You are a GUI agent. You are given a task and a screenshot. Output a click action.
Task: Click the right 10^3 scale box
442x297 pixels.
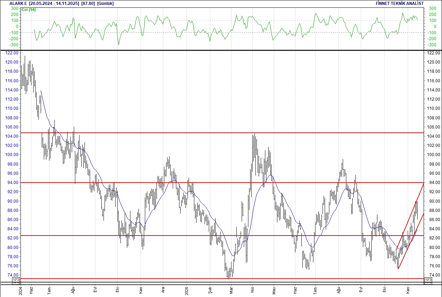[x=428, y=280]
